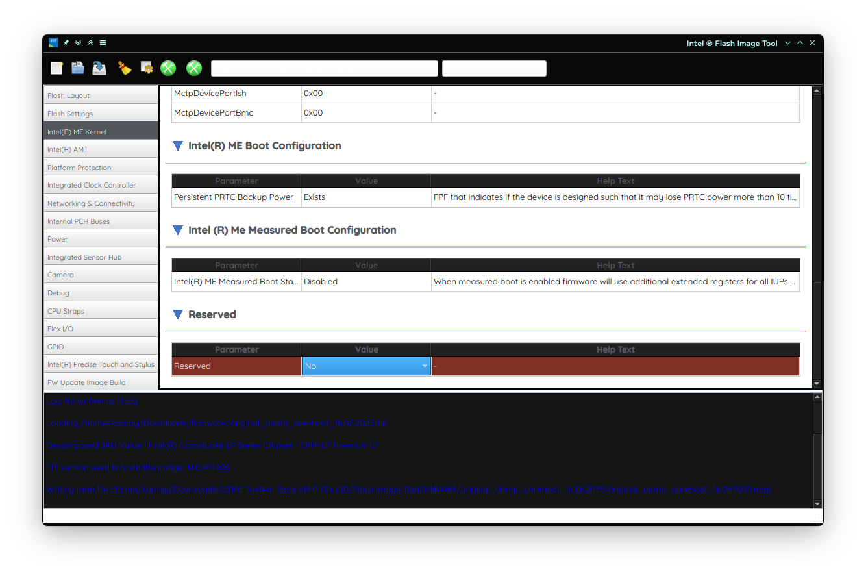Select the Intel(R) ME Measured Boot State parameter
Image resolution: width=866 pixels, height=576 pixels.
(x=236, y=282)
